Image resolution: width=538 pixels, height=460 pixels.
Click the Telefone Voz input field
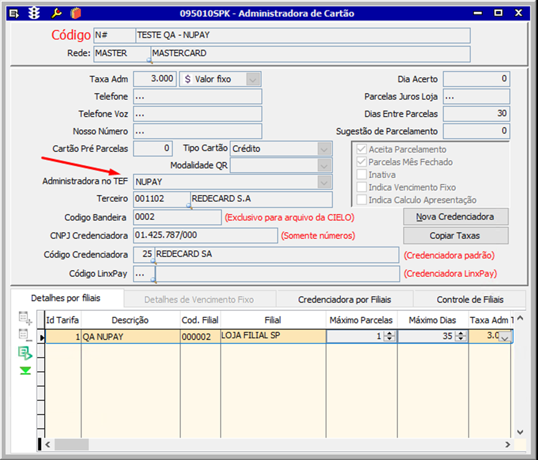pyautogui.click(x=198, y=114)
